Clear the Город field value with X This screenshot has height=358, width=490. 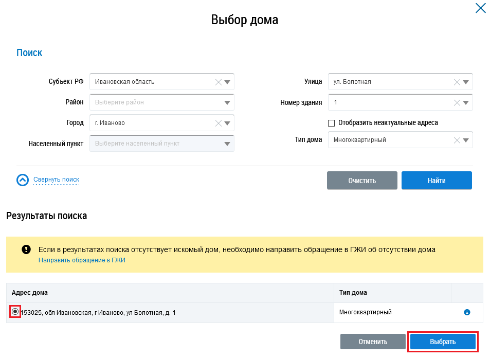(219, 123)
